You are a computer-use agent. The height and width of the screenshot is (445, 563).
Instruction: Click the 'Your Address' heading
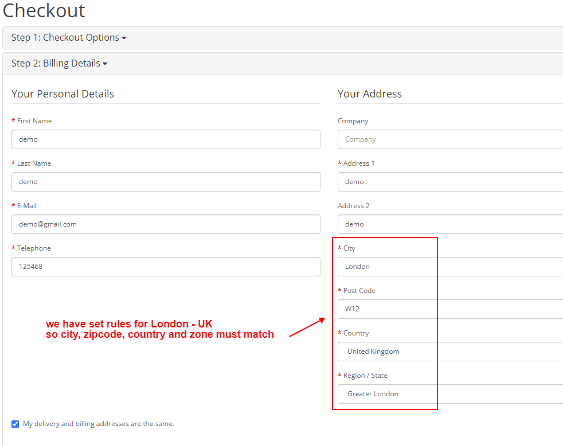click(369, 93)
